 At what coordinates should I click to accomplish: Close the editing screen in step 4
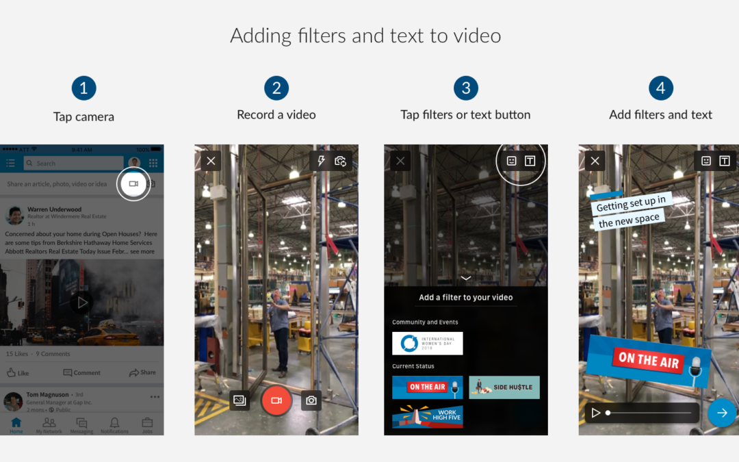click(x=595, y=161)
